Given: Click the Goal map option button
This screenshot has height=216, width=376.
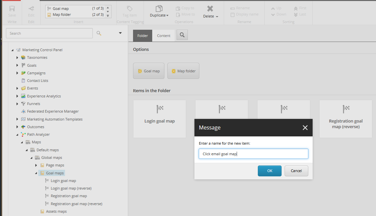Looking at the screenshot, I should 149,71.
